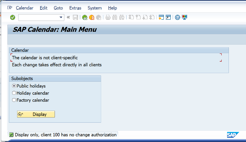Open the window system menu icon

10,8
